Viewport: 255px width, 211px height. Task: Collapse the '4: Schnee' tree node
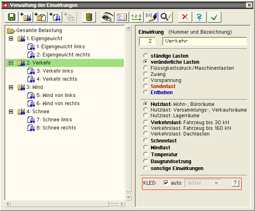pos(11,112)
